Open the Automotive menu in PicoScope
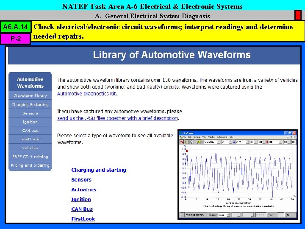 click(222, 137)
